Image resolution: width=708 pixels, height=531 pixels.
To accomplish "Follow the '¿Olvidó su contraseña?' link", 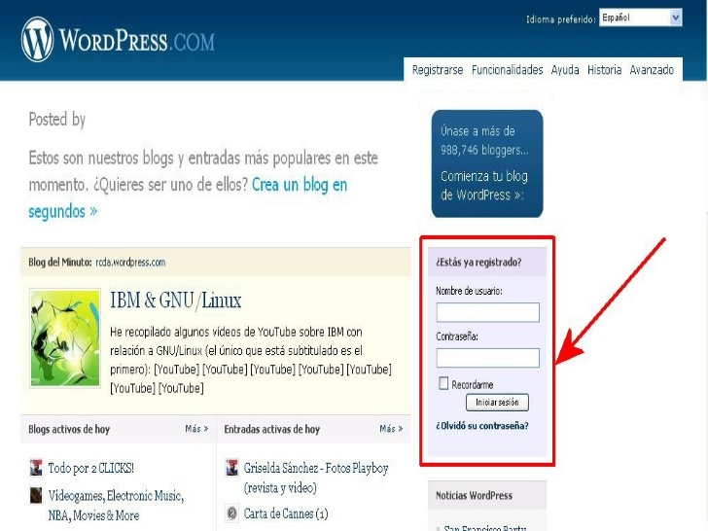I will (x=481, y=426).
